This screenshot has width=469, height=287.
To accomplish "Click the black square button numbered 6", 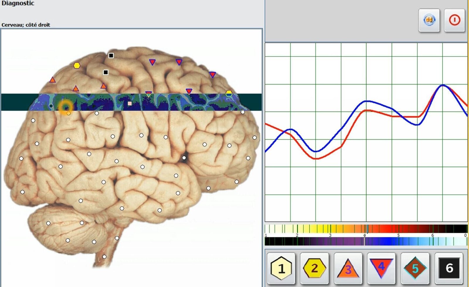I will click(449, 268).
